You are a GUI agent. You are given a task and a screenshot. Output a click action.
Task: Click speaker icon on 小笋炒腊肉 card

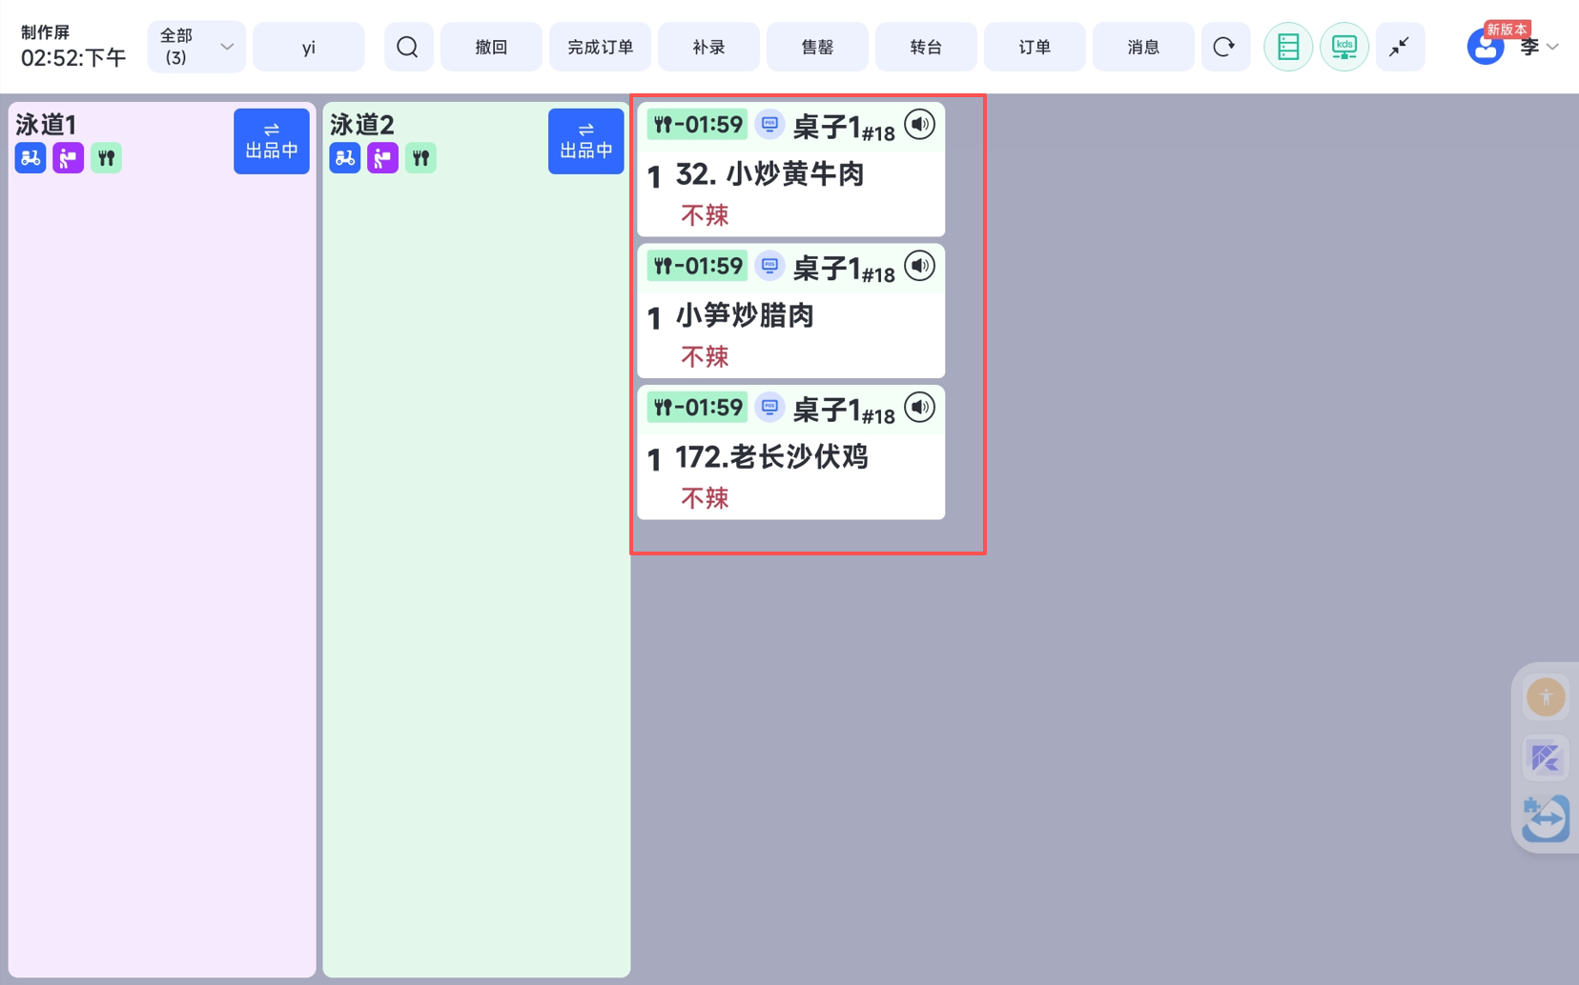pyautogui.click(x=919, y=266)
